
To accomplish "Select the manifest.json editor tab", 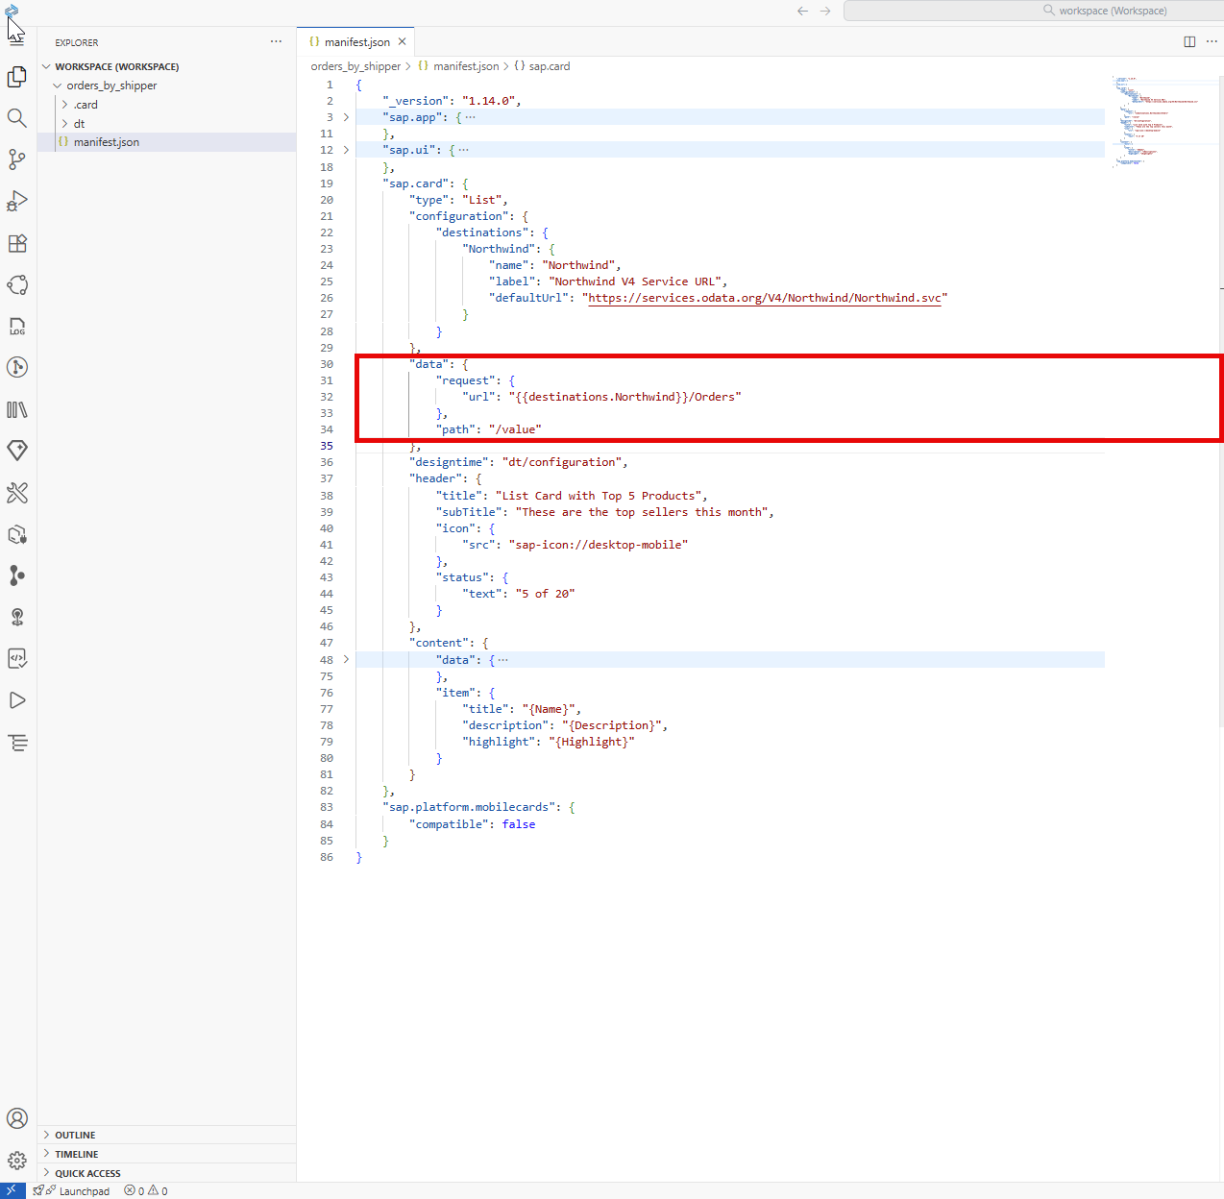I will (x=355, y=41).
